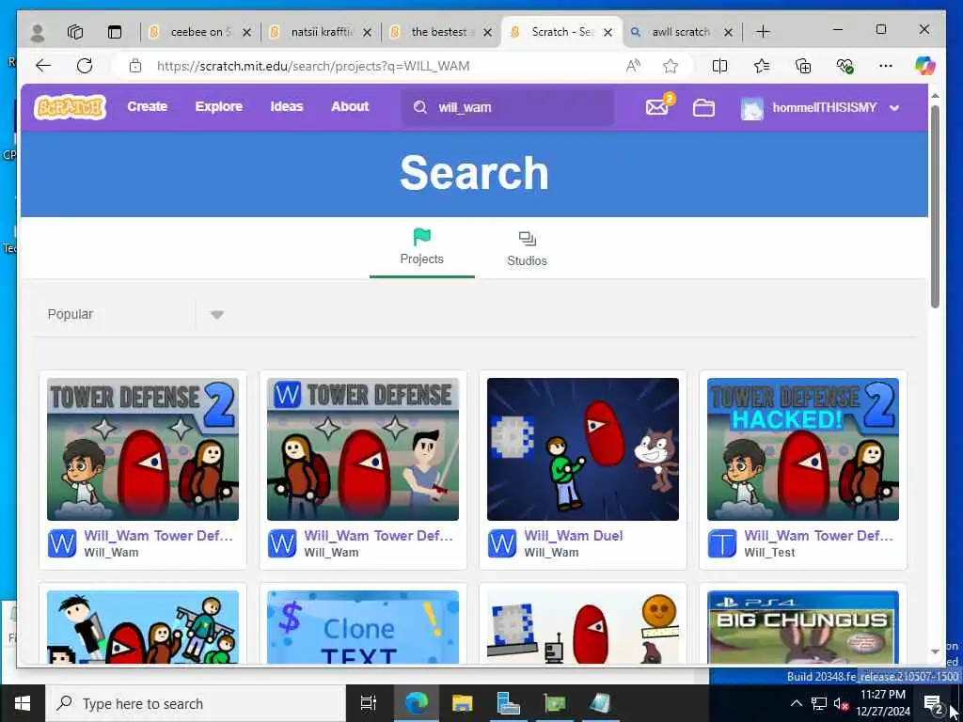
Task: Open a new tab with plus button
Action: 763,32
